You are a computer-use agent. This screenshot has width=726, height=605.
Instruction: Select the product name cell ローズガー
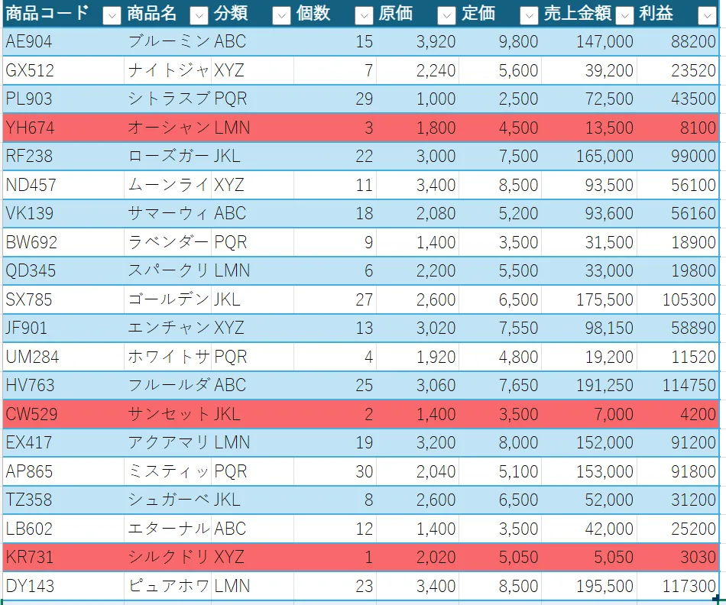167,157
